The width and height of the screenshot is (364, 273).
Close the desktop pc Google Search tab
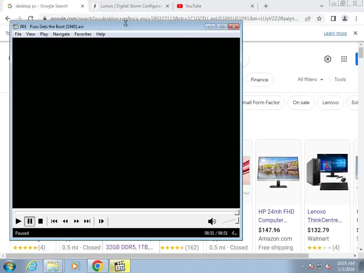(x=82, y=6)
